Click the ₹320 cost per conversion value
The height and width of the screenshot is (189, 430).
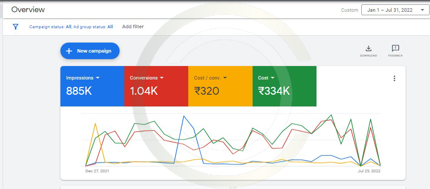(207, 91)
